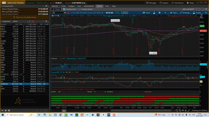This screenshot has height=117, width=209.
Task: Switch to the MarketWatch tab
Action: coord(89,6)
